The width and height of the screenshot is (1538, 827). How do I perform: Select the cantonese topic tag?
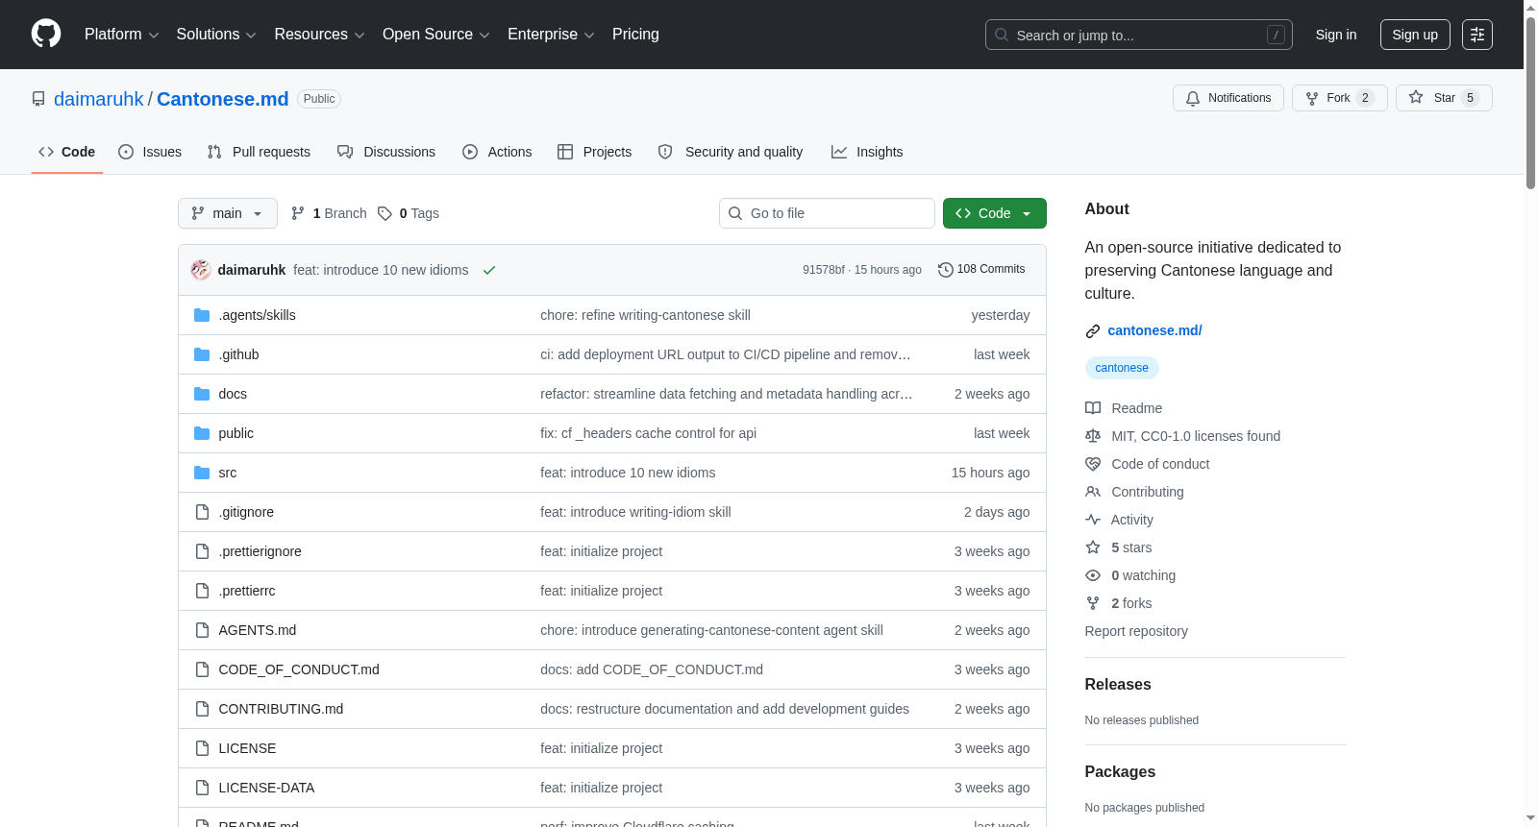tap(1122, 368)
